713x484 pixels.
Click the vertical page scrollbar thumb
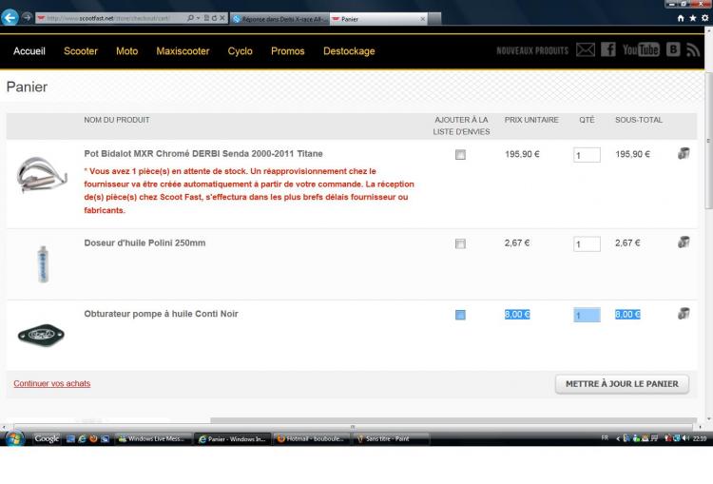(708, 141)
